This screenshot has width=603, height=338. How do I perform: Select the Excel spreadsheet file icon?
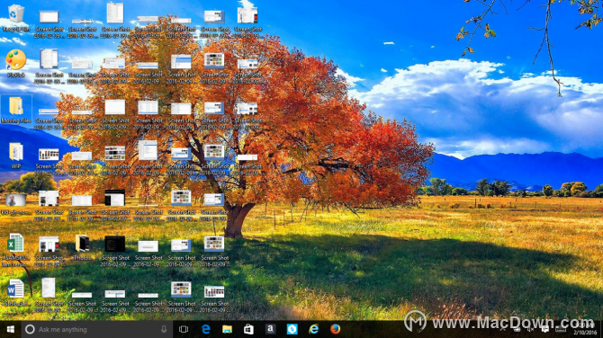click(x=16, y=250)
